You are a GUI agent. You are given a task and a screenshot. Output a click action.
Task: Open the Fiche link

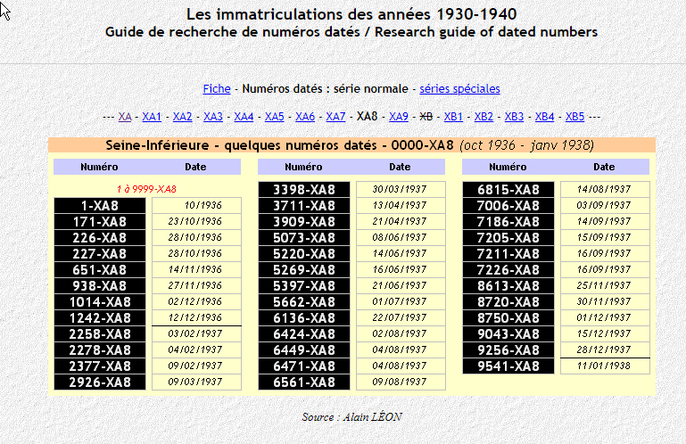(217, 89)
